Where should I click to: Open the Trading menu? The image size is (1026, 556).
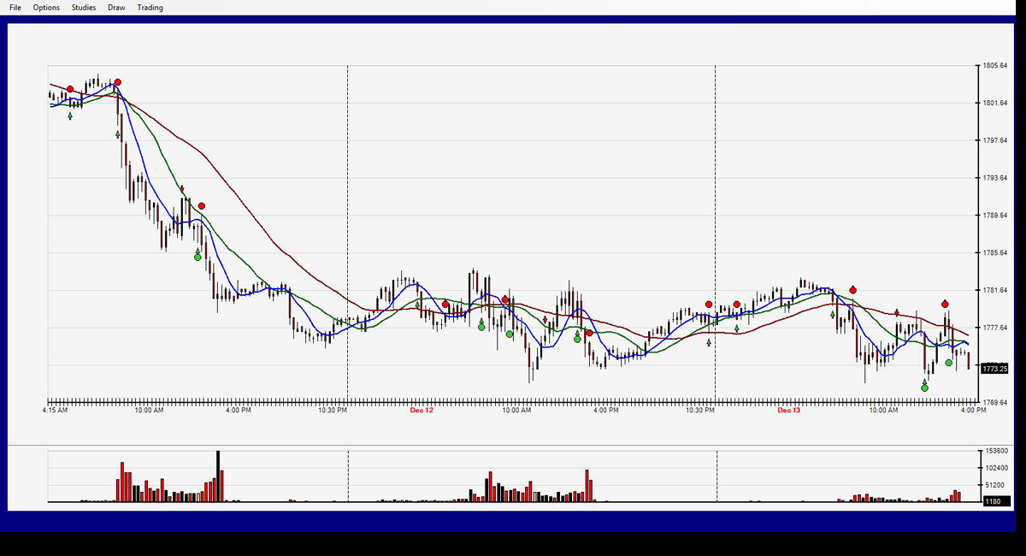(150, 8)
